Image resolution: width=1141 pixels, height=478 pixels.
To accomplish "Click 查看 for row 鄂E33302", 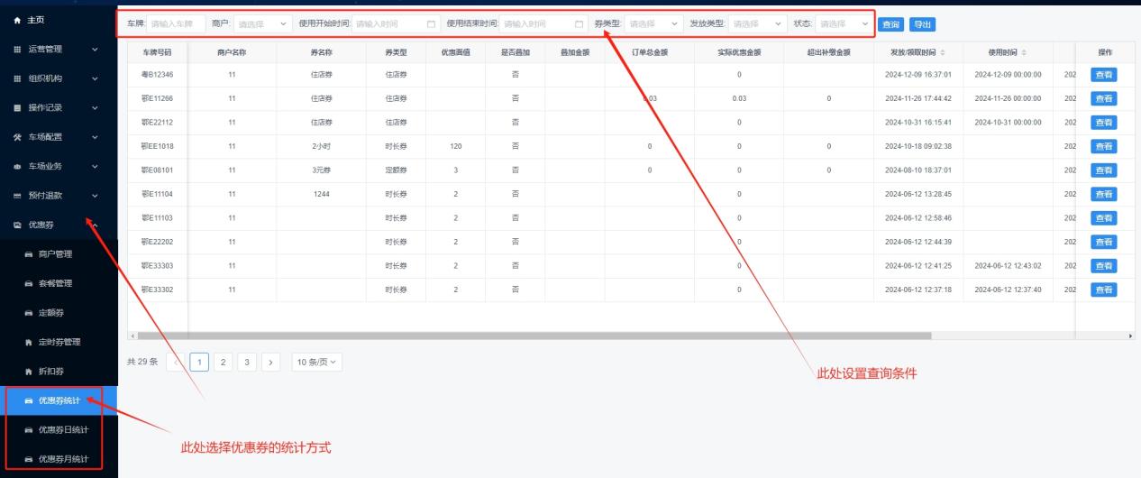I will pyautogui.click(x=1103, y=290).
